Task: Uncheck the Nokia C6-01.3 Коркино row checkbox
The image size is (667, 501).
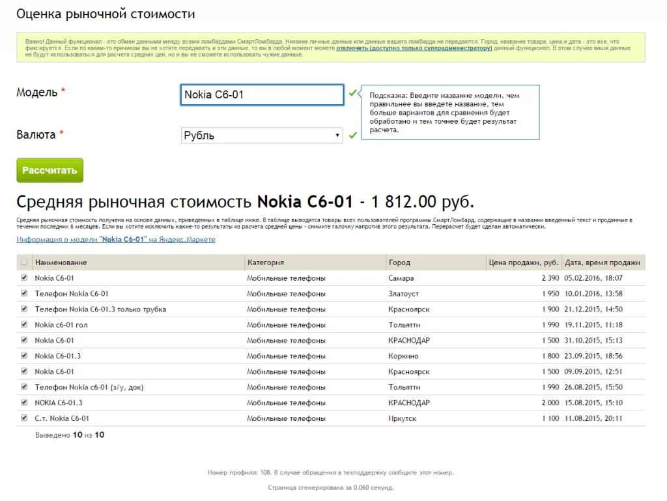Action: coord(24,356)
